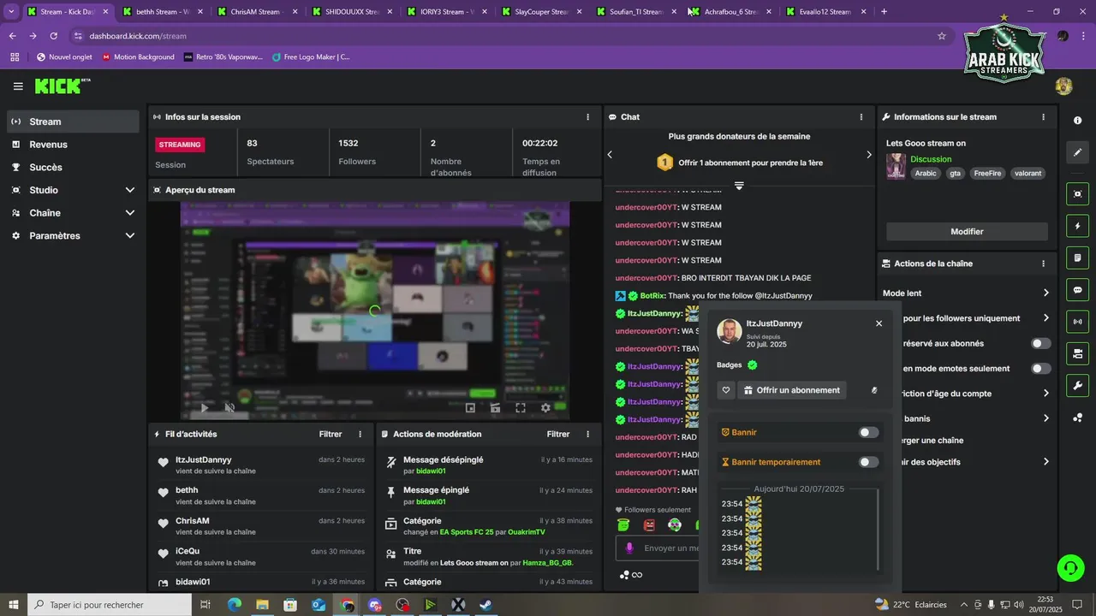
Task: Open the browser tab search dropdown
Action: pyautogui.click(x=11, y=12)
